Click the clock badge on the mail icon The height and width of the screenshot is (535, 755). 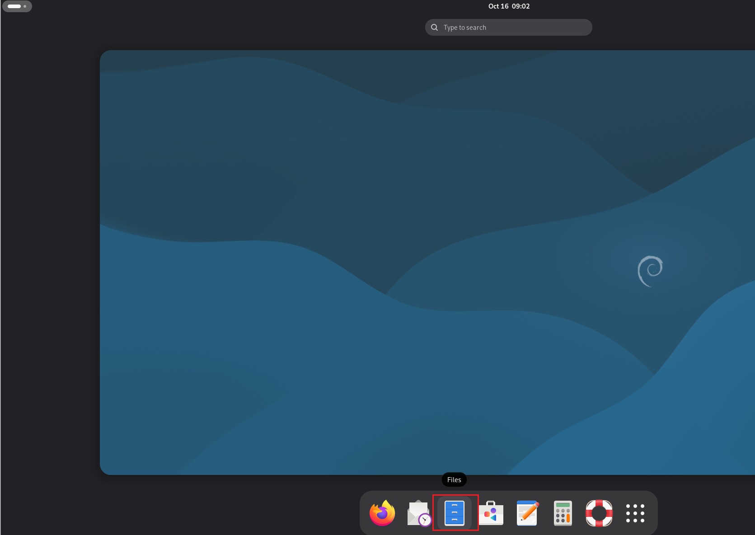tap(424, 520)
